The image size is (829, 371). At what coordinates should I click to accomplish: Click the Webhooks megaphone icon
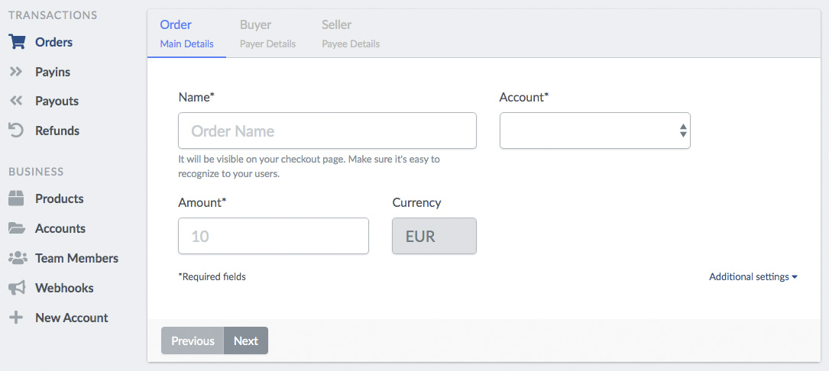[x=17, y=288]
